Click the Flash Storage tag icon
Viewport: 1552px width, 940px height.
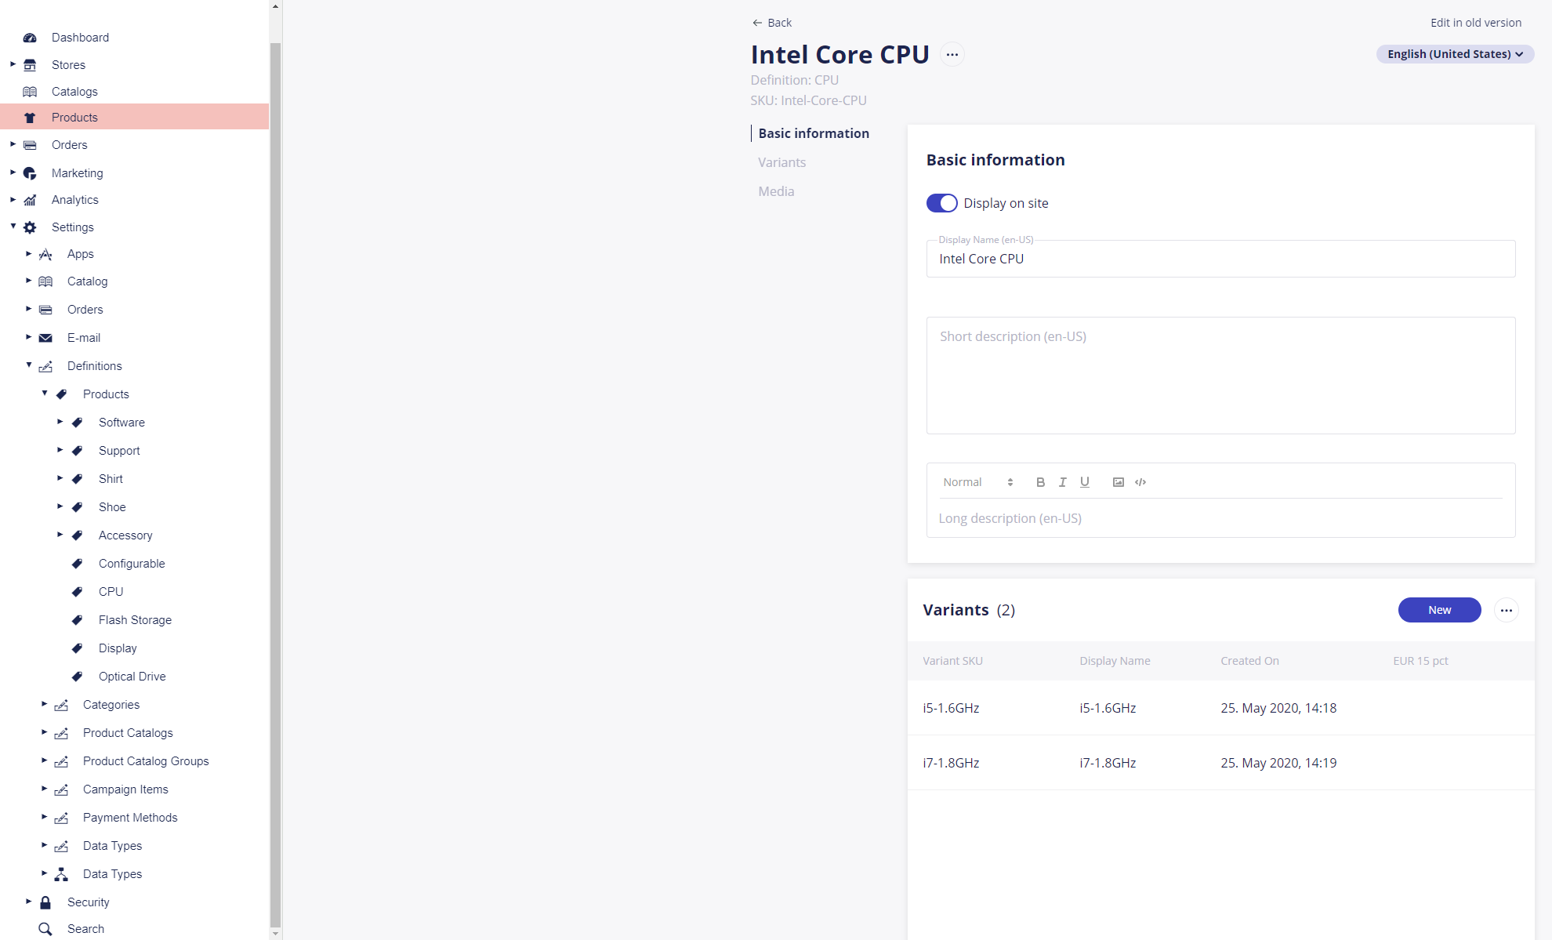(x=77, y=620)
